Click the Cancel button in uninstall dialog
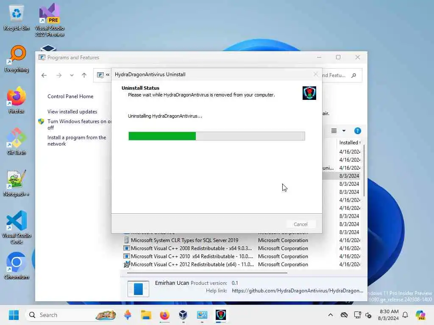 300,224
